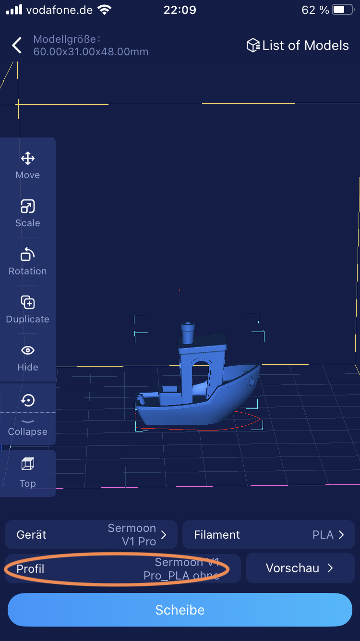Toggle Hide visibility for the model
Image resolution: width=360 pixels, height=641 pixels.
tap(28, 351)
